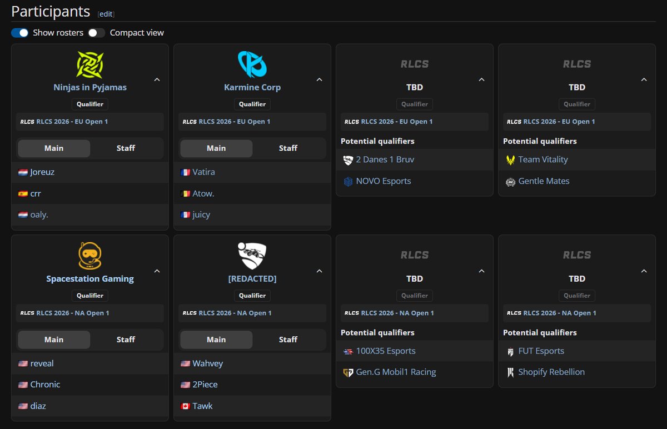The height and width of the screenshot is (429, 667).
Task: Click the France flag next to juicy
Action: pos(185,214)
